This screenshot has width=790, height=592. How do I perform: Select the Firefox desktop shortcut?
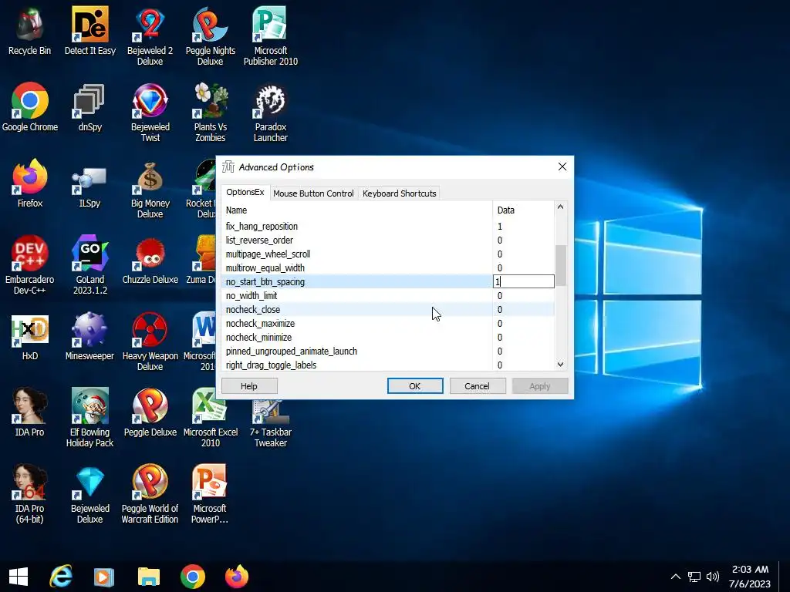(30, 183)
